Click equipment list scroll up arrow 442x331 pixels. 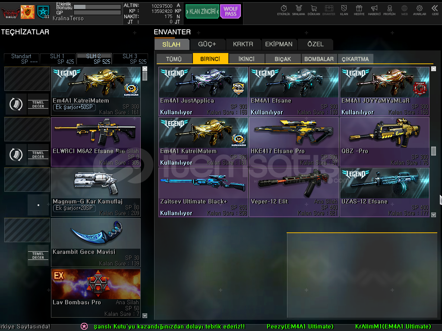[145, 69]
